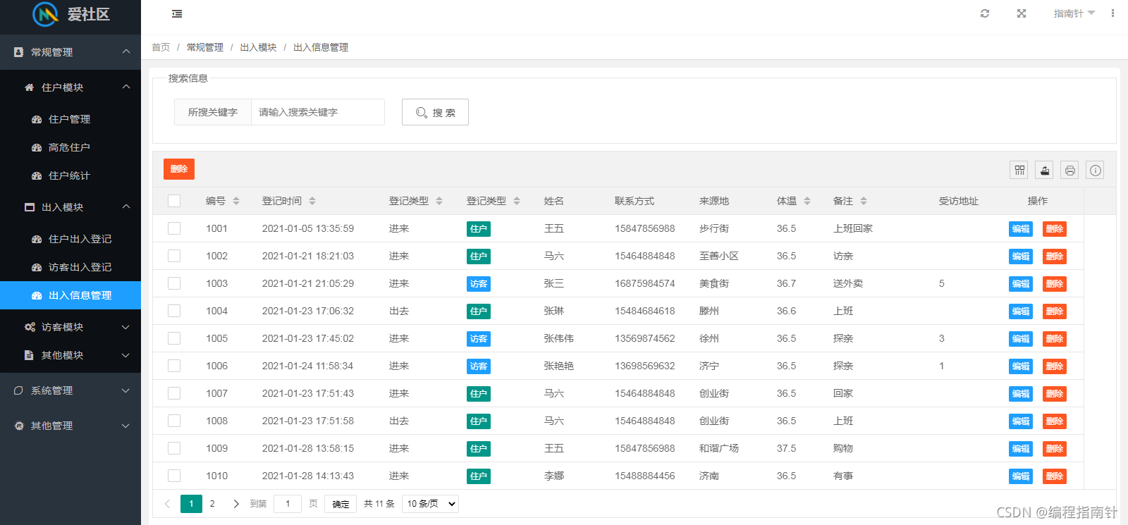Sort by 编号 column arrows

pos(236,201)
